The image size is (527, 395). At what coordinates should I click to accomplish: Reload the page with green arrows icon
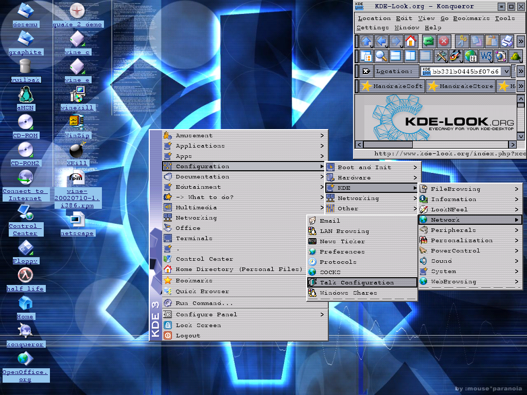(429, 41)
